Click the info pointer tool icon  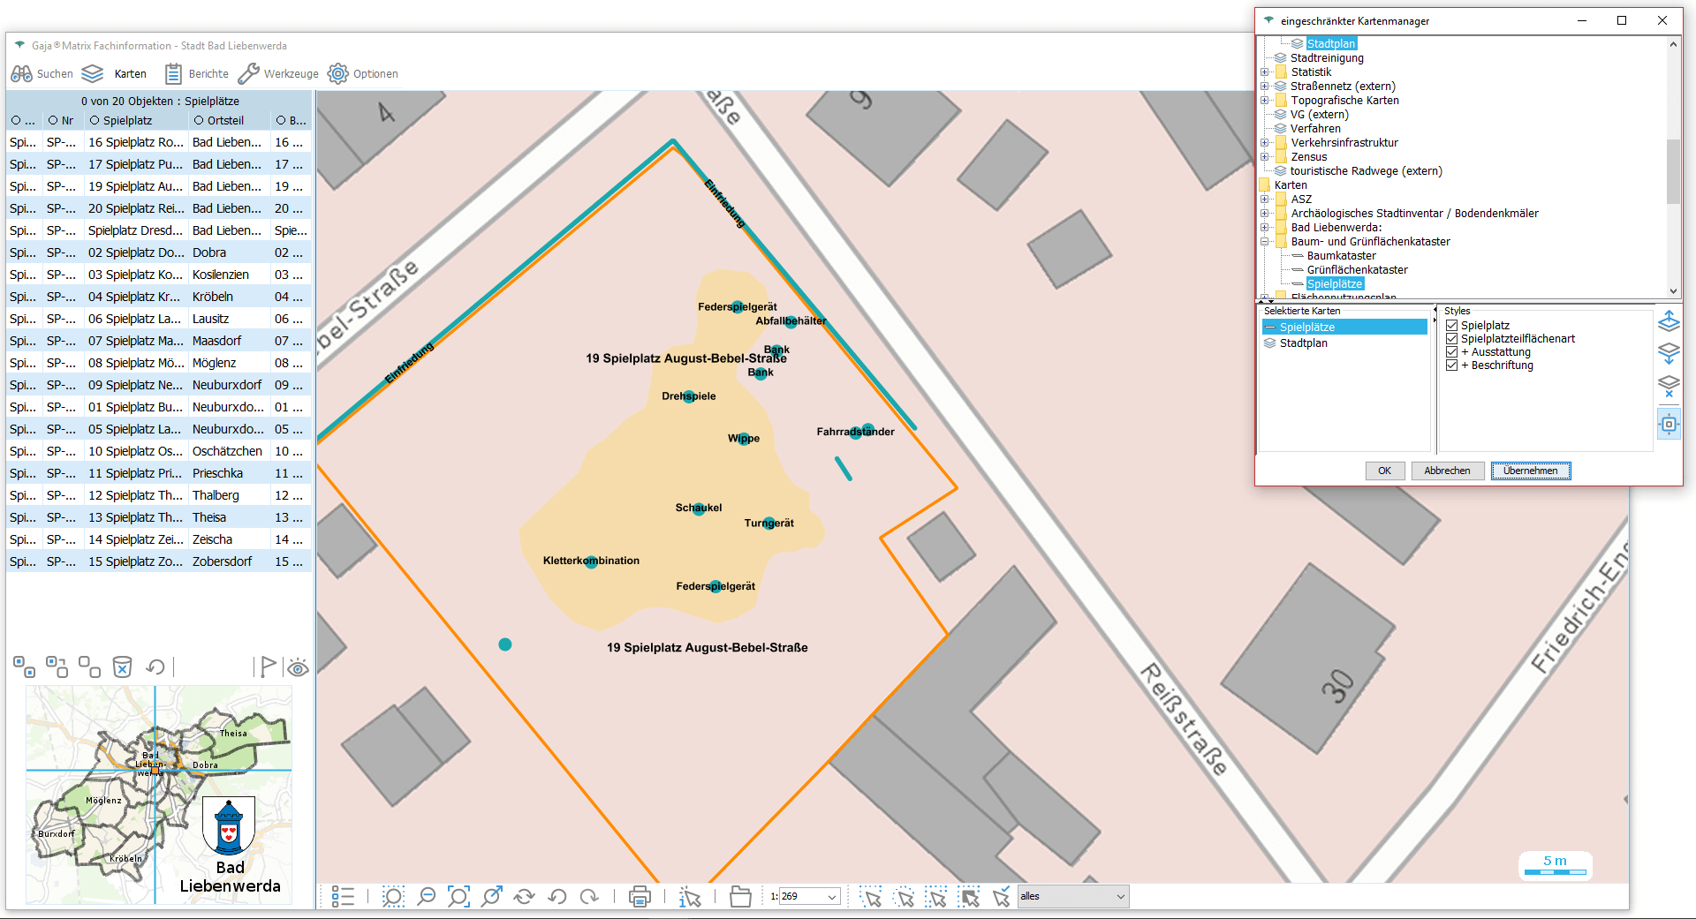tap(690, 897)
